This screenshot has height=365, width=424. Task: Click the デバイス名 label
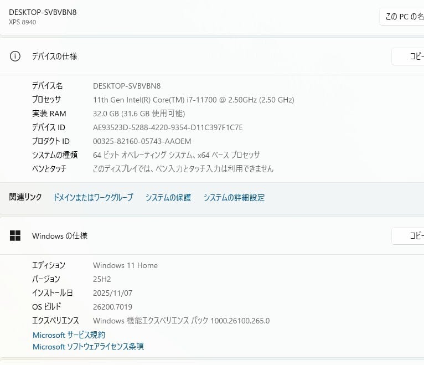tap(47, 86)
